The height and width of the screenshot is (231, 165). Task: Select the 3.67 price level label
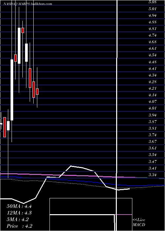tap(152, 142)
